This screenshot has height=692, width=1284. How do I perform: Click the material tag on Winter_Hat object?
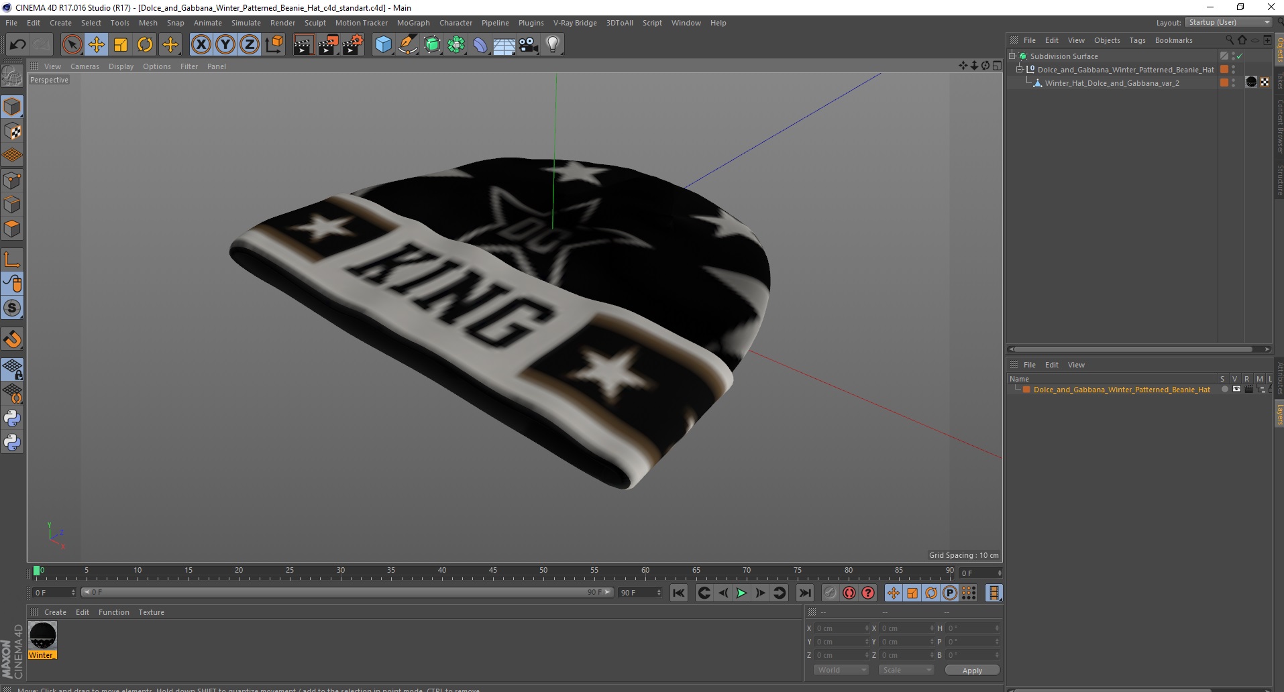[1251, 82]
